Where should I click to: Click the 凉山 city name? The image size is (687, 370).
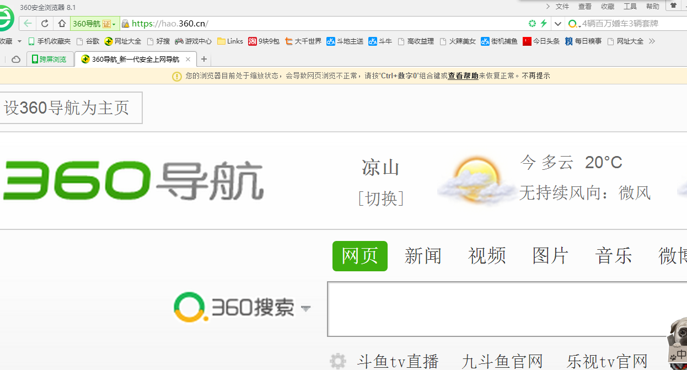[380, 168]
